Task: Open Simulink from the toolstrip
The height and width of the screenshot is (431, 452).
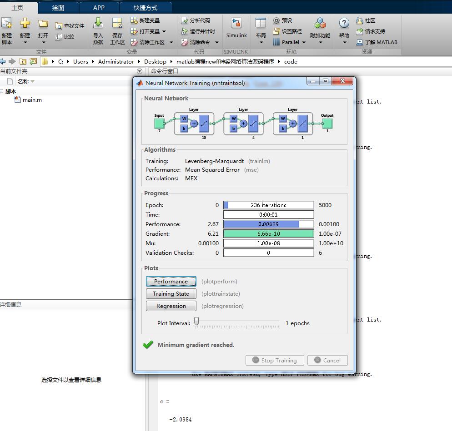Action: [x=236, y=28]
